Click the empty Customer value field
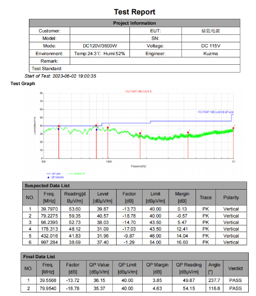 click(x=100, y=31)
